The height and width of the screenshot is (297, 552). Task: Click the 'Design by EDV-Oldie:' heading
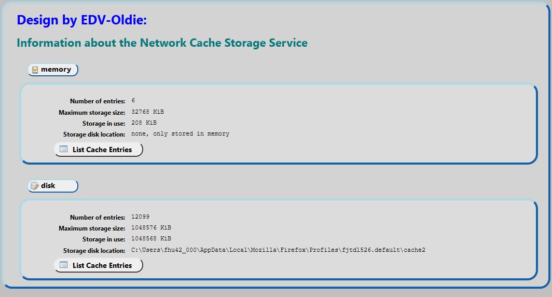click(82, 20)
